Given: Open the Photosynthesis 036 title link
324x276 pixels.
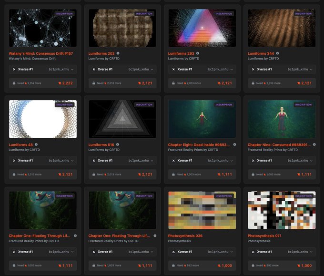Looking at the screenshot, I should tap(185, 235).
